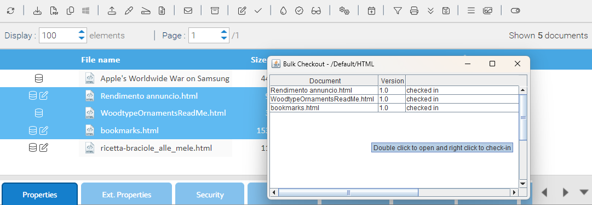Click the double chevron down toolbar icon
Viewport: 592px width, 205px height.
point(430,11)
